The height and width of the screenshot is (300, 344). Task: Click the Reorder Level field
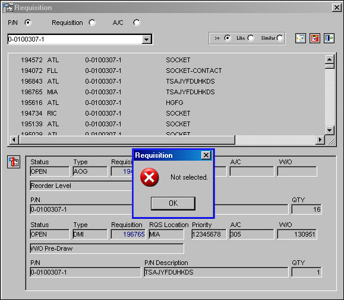coord(81,186)
